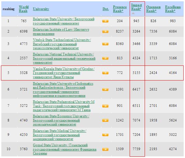The height and width of the screenshot is (158, 185).
Task: Sort table by University header
Action: coord(41,9)
